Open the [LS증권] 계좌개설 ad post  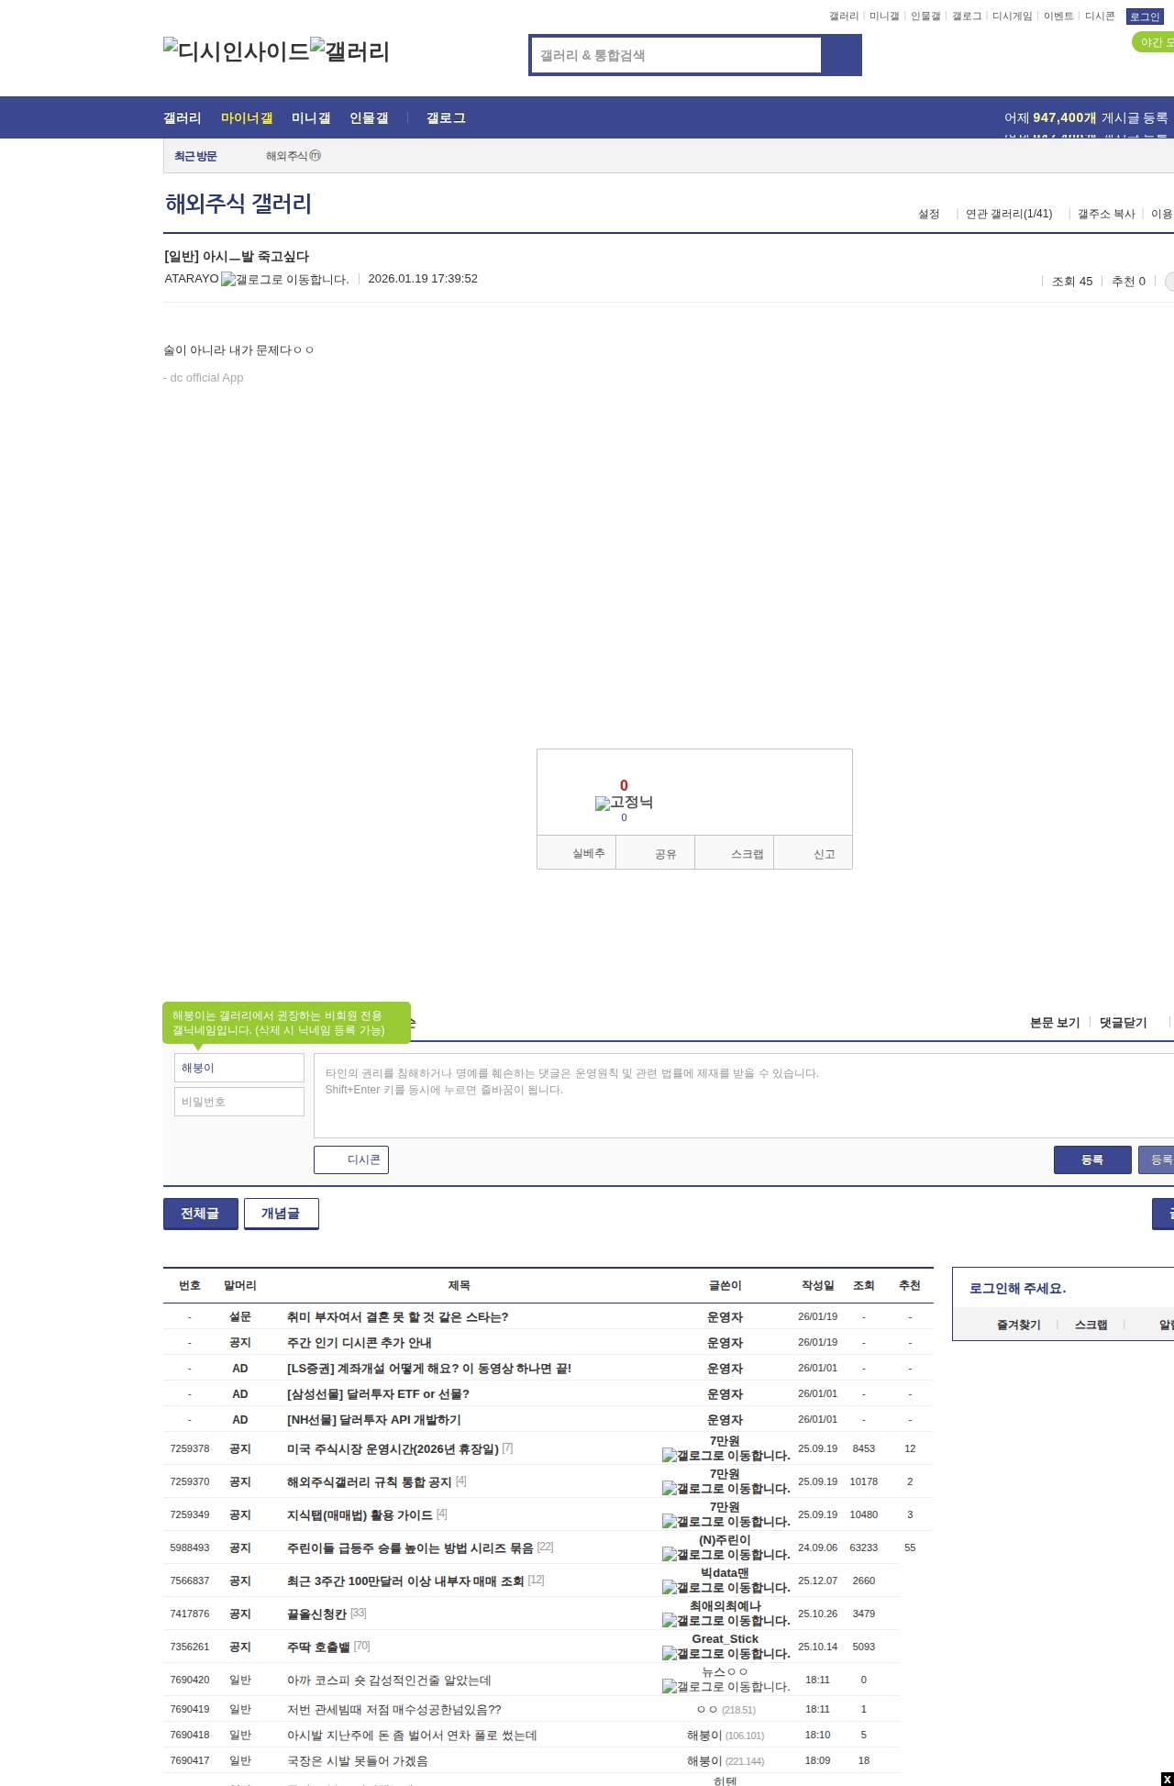(x=429, y=1368)
